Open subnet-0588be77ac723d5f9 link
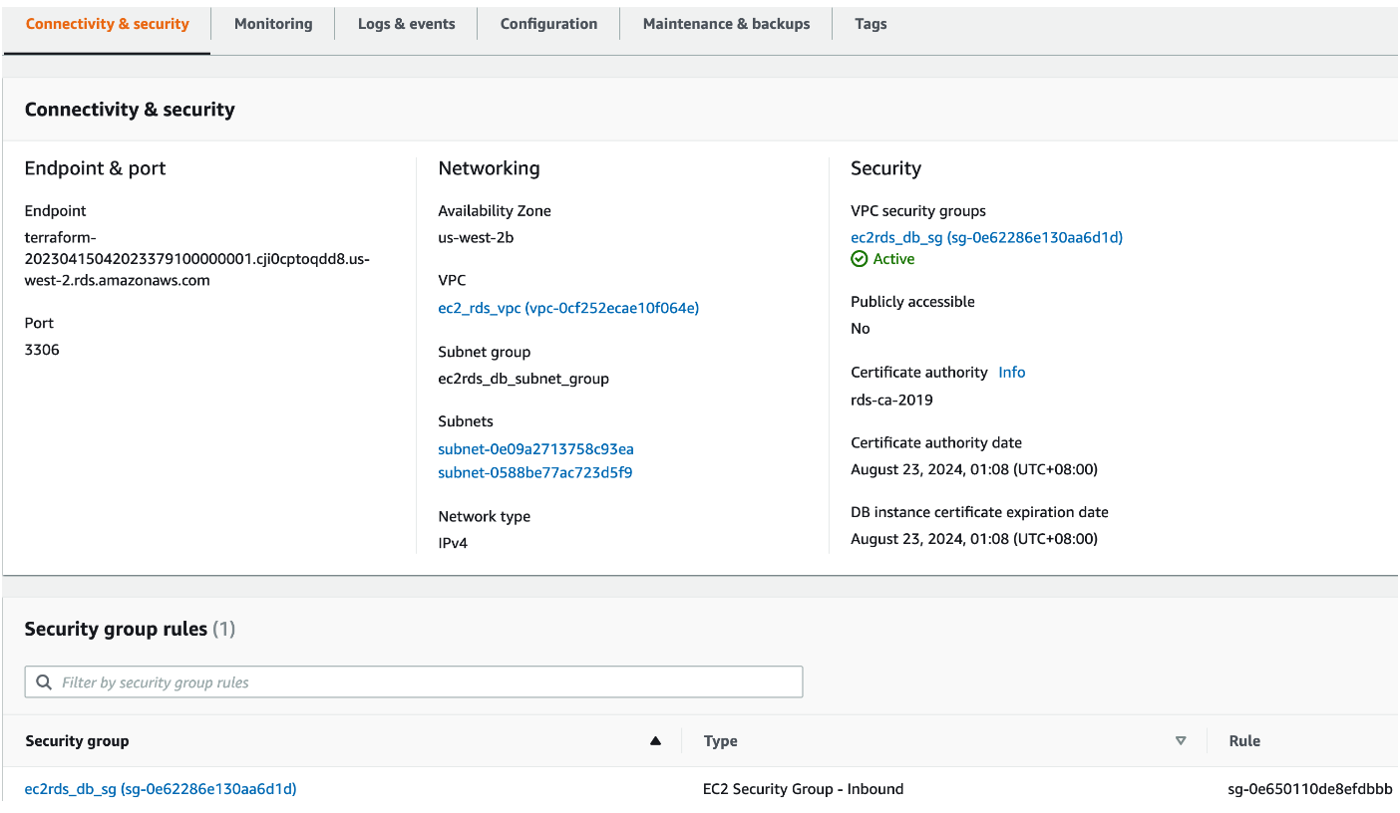The width and height of the screenshot is (1400, 813). [x=534, y=472]
